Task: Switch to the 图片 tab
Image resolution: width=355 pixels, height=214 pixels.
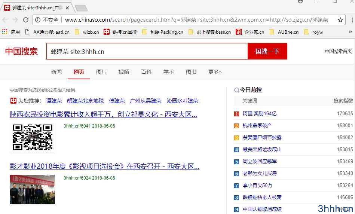Action: point(101,72)
